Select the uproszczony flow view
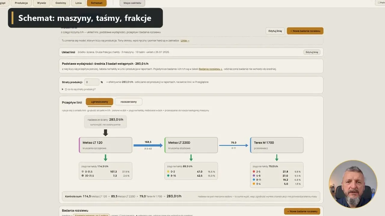 tap(99, 102)
